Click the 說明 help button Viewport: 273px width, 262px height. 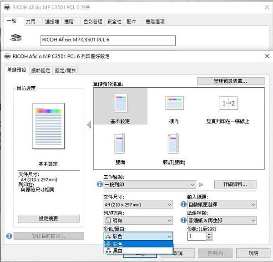tap(253, 253)
